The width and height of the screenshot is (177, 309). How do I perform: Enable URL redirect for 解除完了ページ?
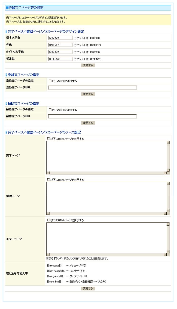point(50,110)
